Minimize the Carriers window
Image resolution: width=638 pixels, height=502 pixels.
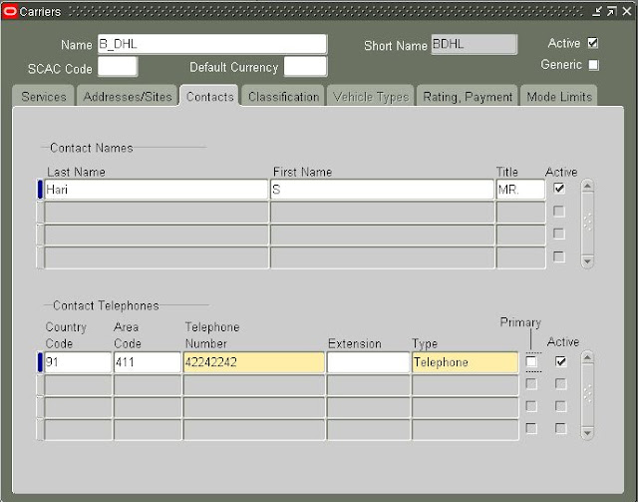click(596, 11)
